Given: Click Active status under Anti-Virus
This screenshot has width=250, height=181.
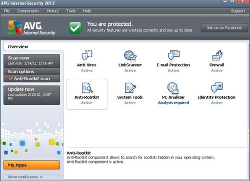Looking at the screenshot, I should tap(87, 70).
